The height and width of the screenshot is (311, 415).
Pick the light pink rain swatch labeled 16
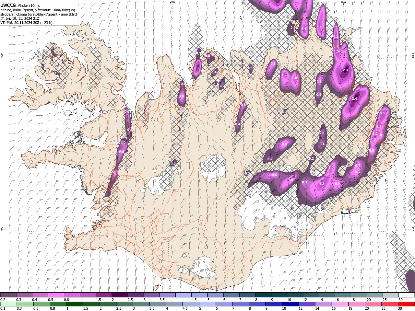click(340, 304)
